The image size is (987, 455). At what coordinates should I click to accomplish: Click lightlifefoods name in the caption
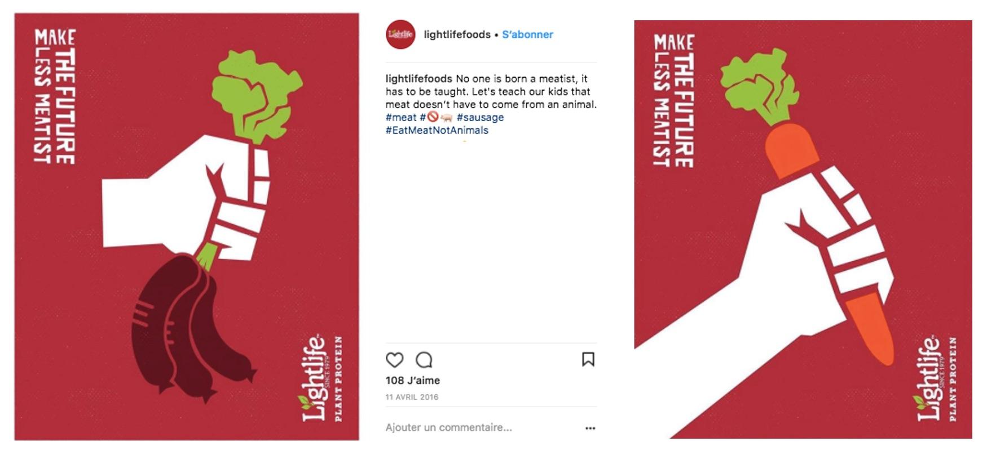tap(418, 78)
